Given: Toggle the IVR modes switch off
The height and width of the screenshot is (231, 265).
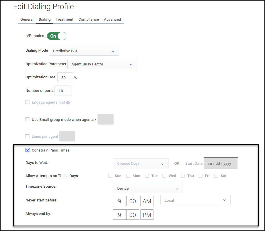Looking at the screenshot, I should 57,36.
